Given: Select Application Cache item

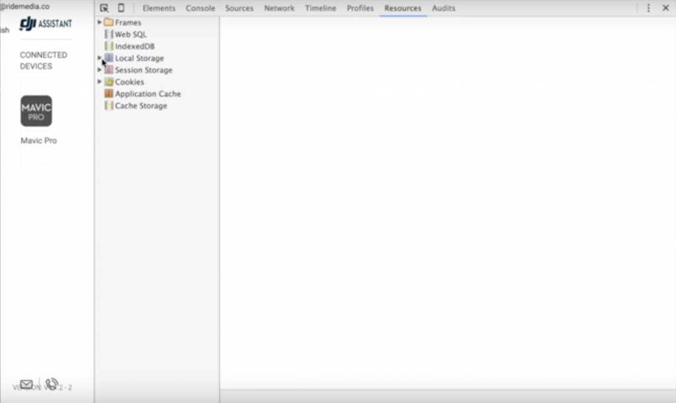Looking at the screenshot, I should tap(147, 94).
